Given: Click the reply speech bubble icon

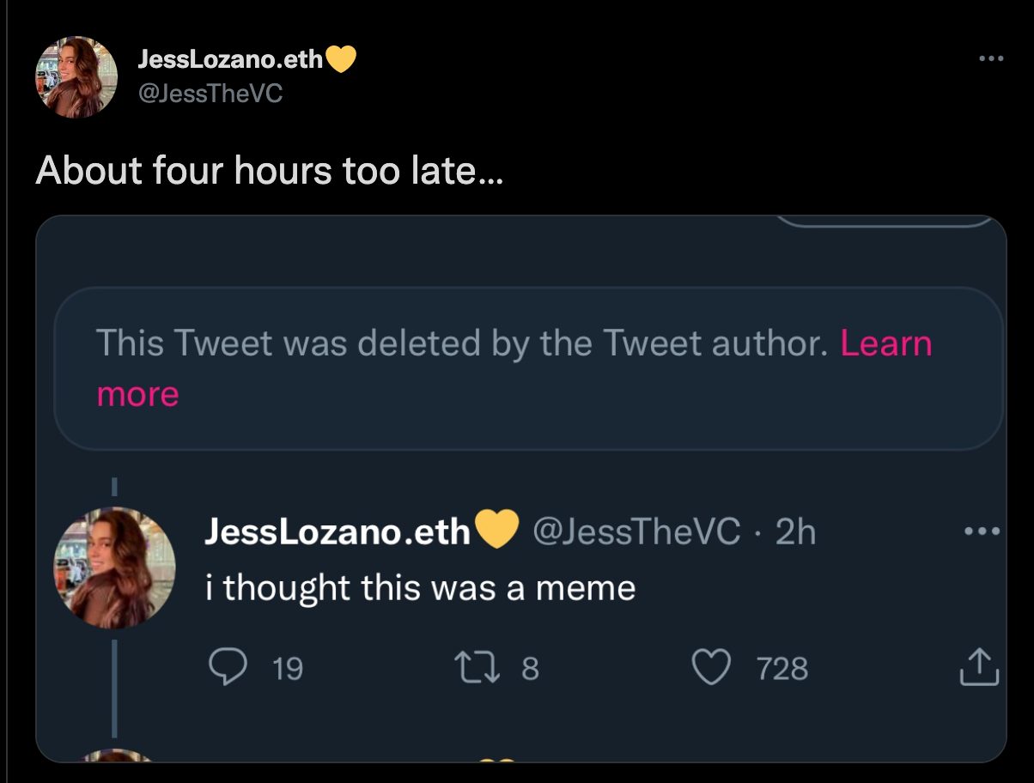Looking at the screenshot, I should click(227, 667).
